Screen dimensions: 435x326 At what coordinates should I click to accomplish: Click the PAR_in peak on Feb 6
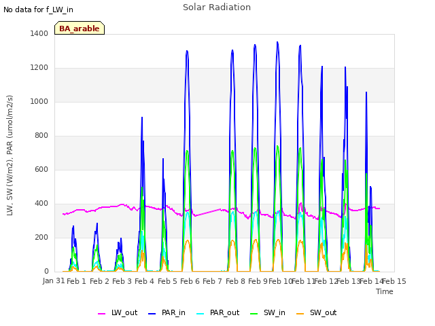187,51
